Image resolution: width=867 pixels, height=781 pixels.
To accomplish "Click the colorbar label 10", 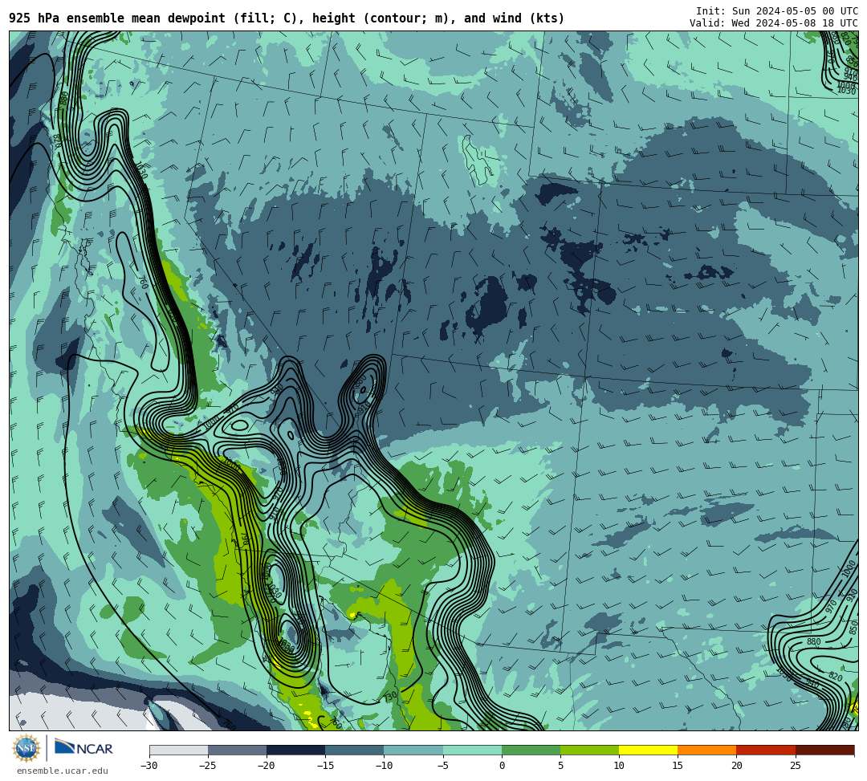I will tap(619, 766).
